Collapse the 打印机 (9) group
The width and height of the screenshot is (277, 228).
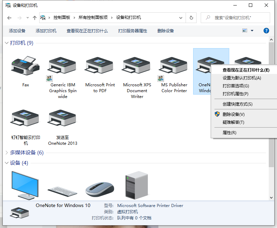7,43
